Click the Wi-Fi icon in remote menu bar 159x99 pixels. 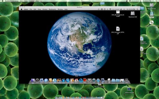click(110, 9)
